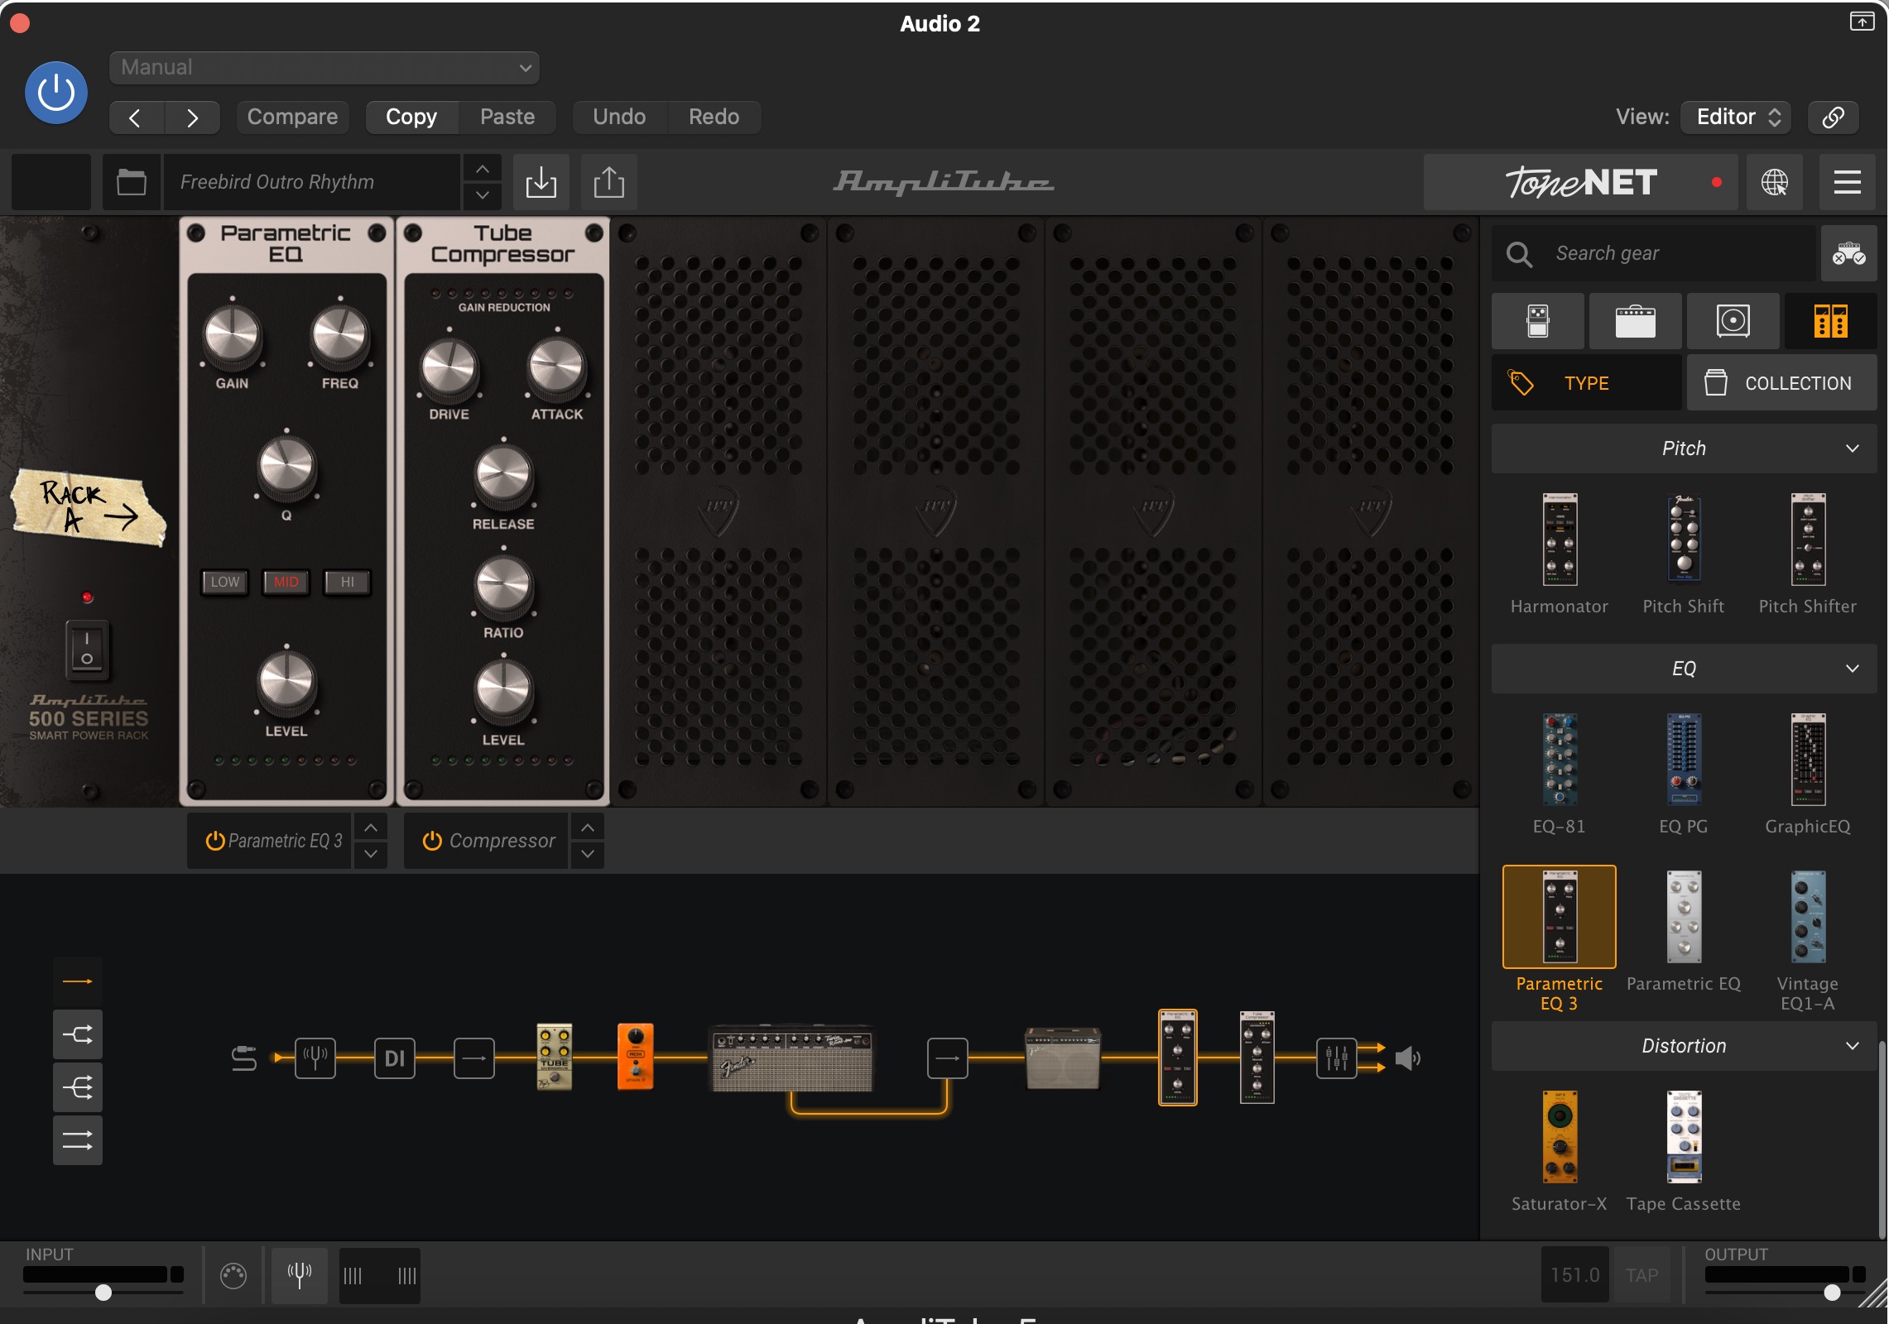This screenshot has width=1889, height=1324.
Task: Adjust the OUTPUT level slider
Action: pos(1832,1293)
